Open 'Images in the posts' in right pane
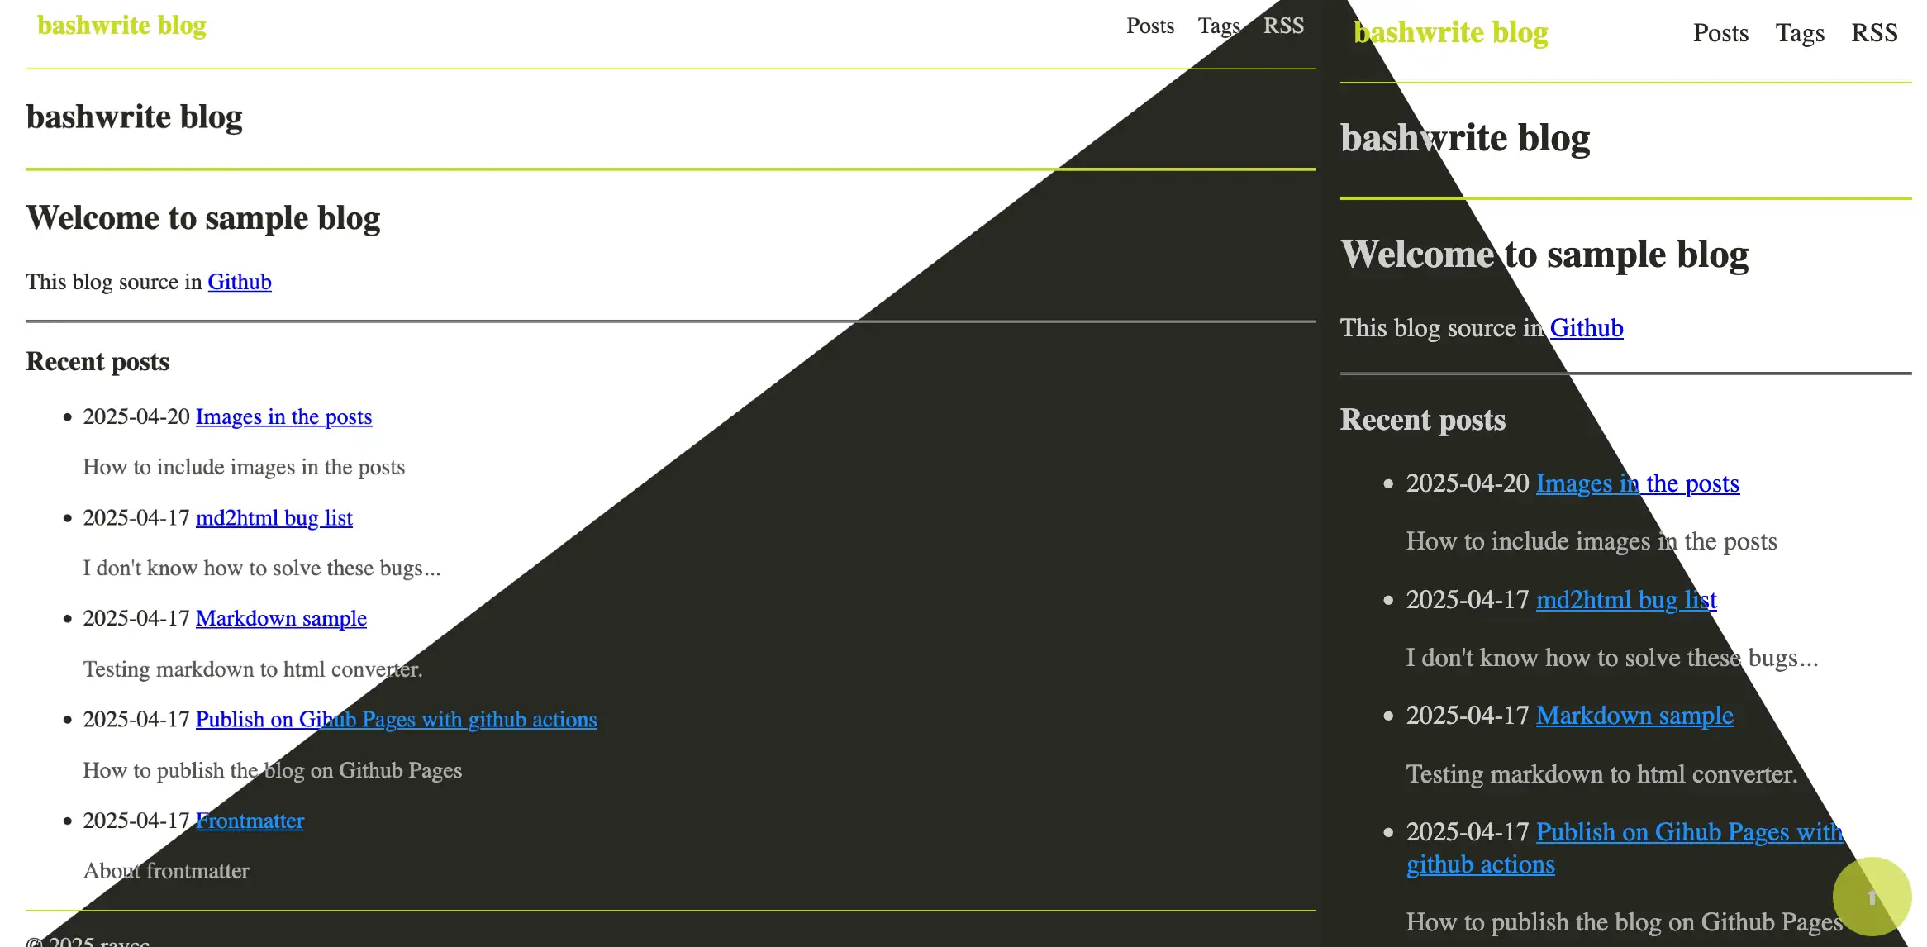This screenshot has width=1927, height=947. pyautogui.click(x=1638, y=483)
